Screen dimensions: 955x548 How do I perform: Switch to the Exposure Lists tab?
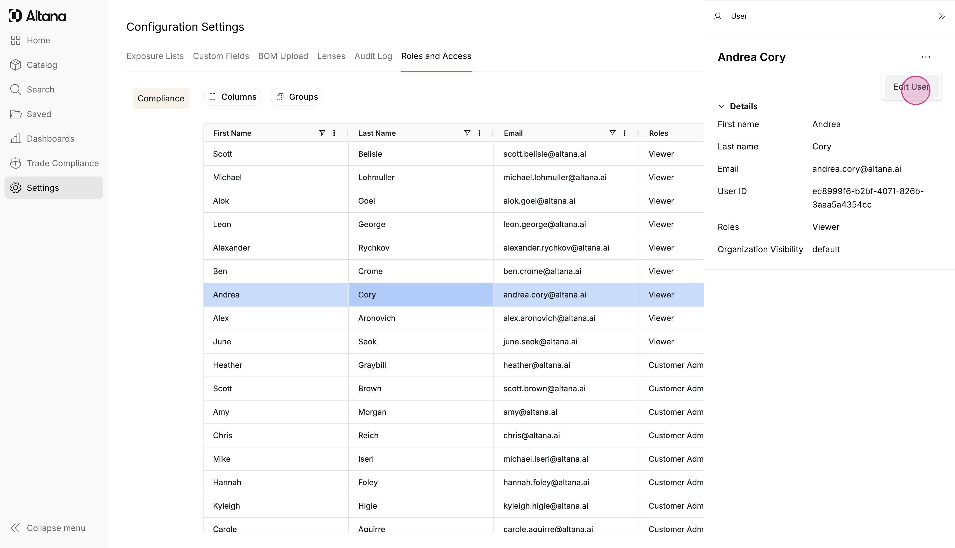pyautogui.click(x=155, y=56)
